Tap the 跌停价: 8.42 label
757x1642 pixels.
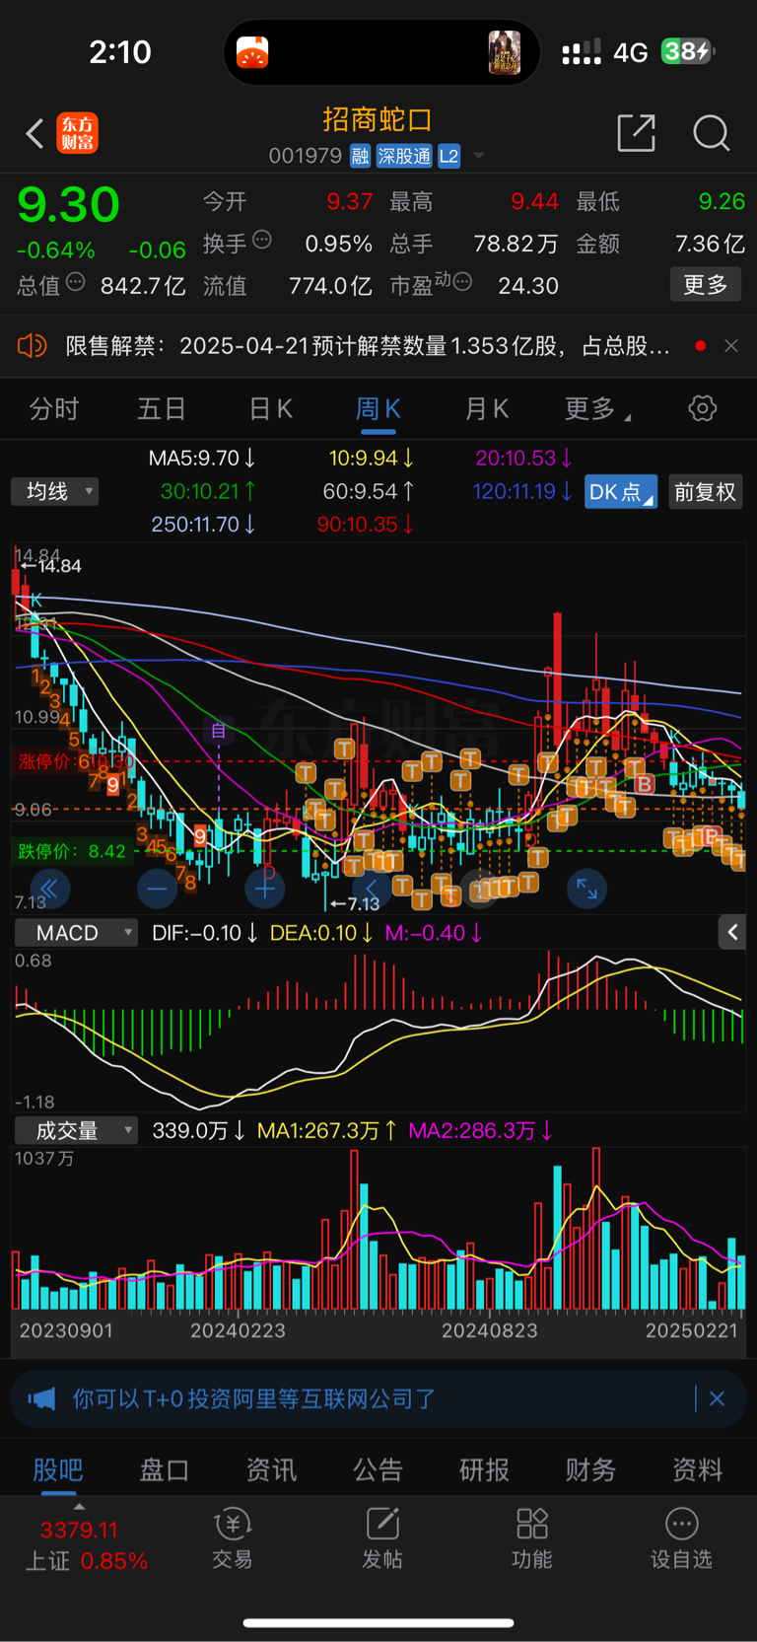click(x=72, y=850)
